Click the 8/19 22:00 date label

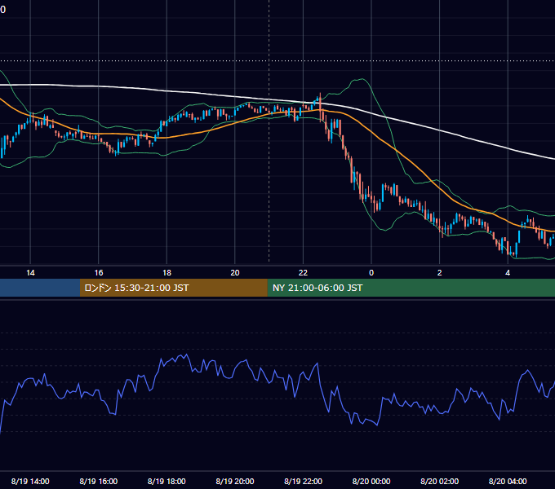click(x=304, y=481)
